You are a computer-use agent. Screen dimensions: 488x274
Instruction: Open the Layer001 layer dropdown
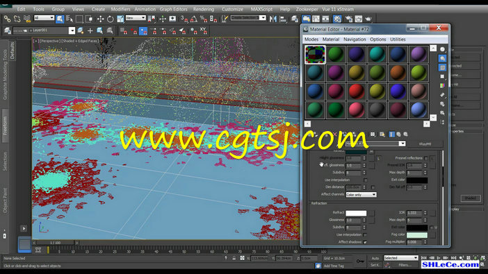72,31
